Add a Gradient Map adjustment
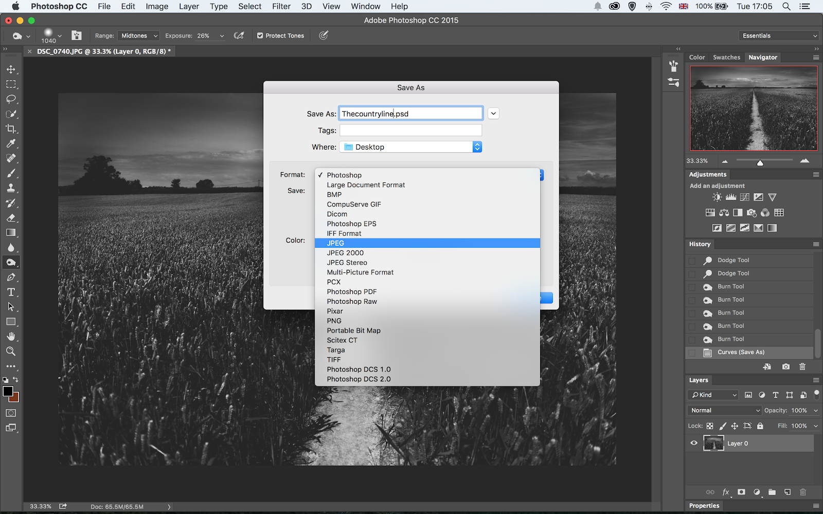 point(772,228)
